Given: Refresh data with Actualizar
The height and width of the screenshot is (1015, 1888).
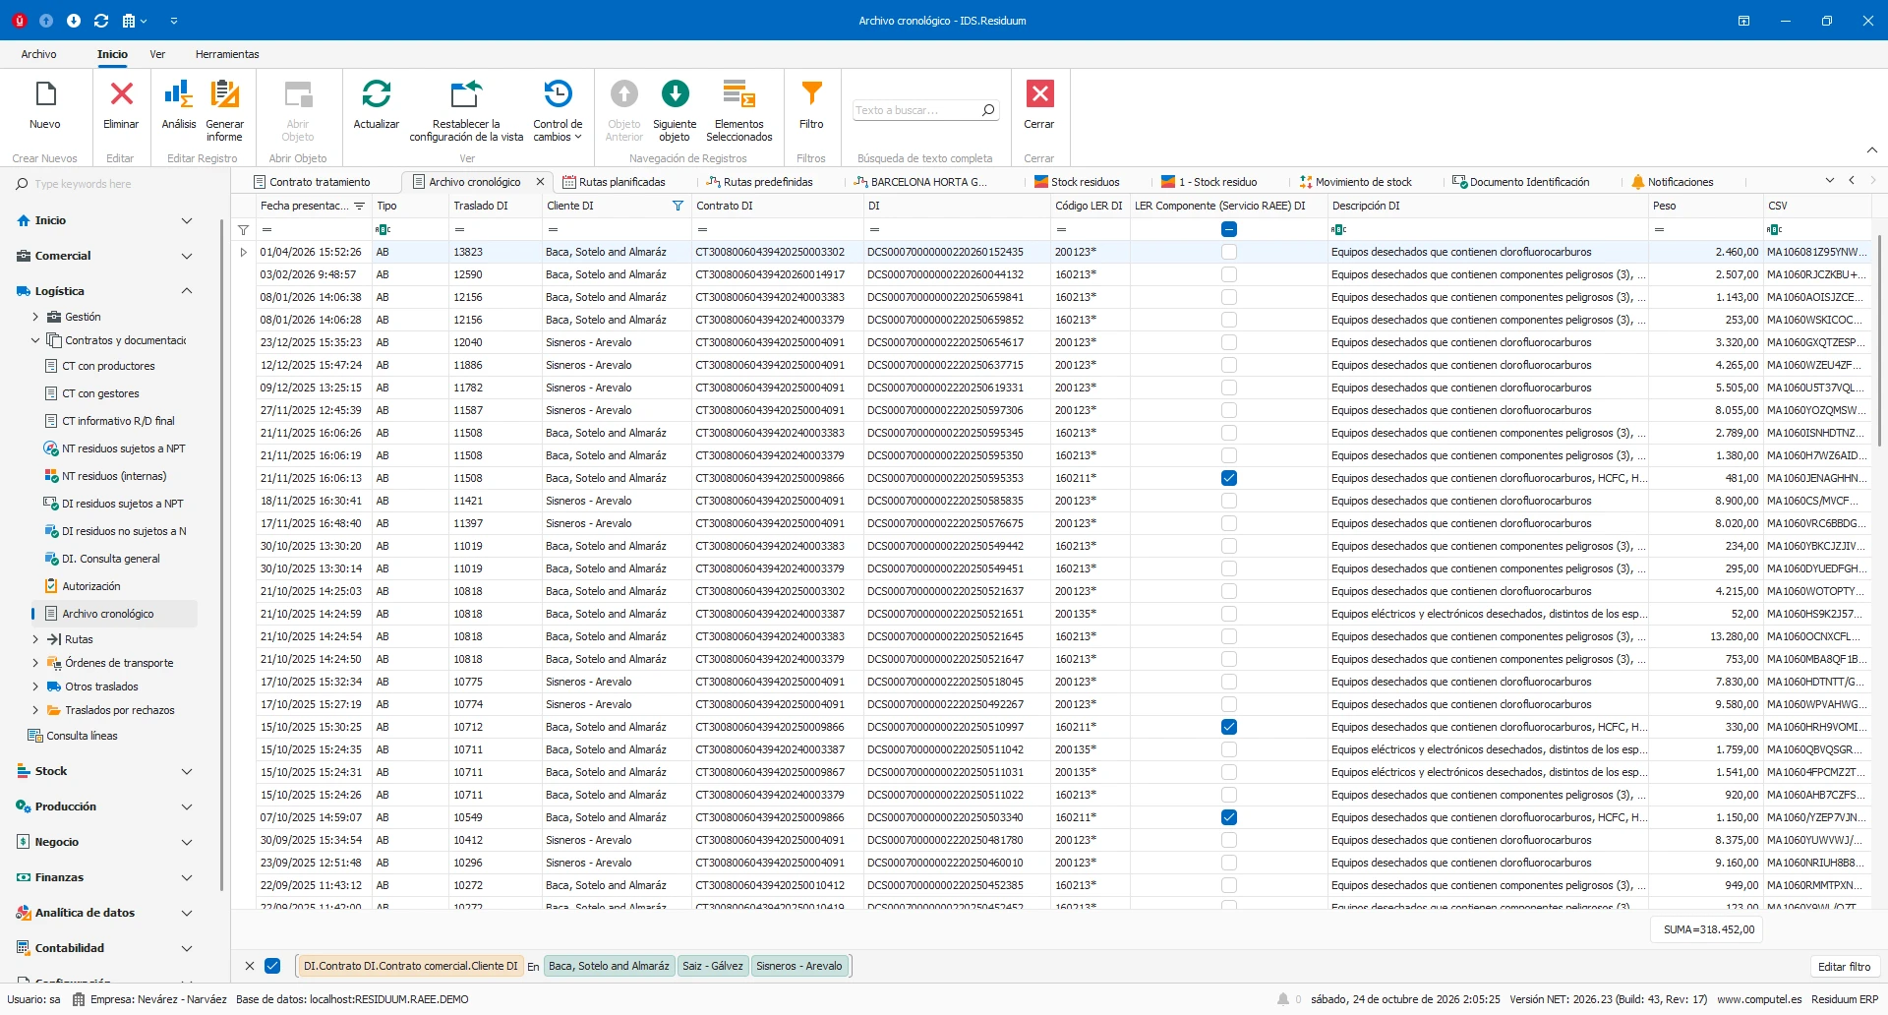Looking at the screenshot, I should click(377, 94).
